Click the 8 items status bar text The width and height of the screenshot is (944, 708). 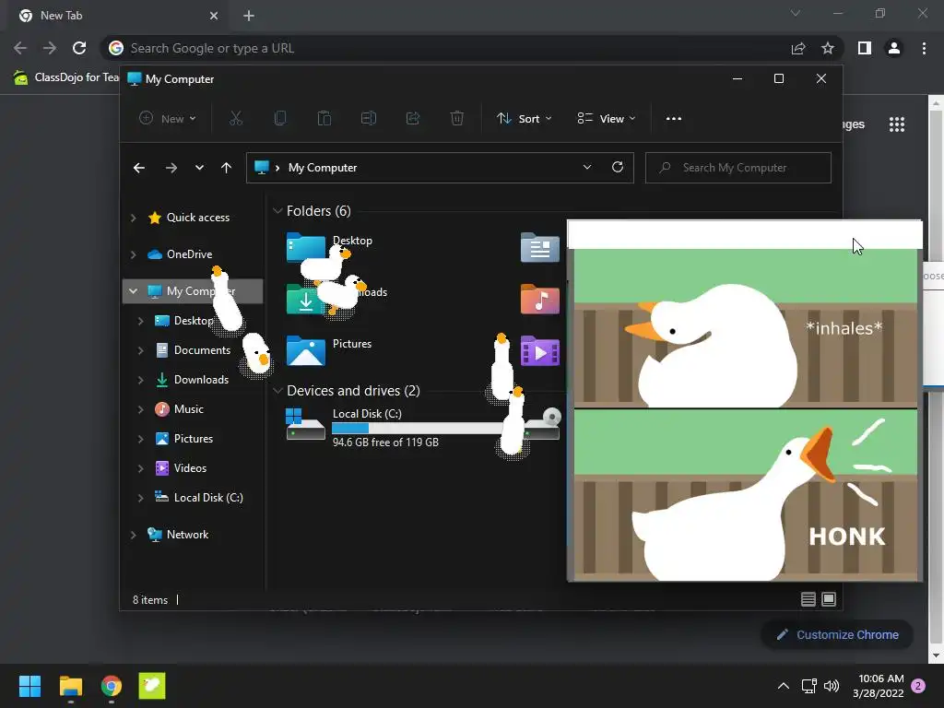pyautogui.click(x=150, y=599)
